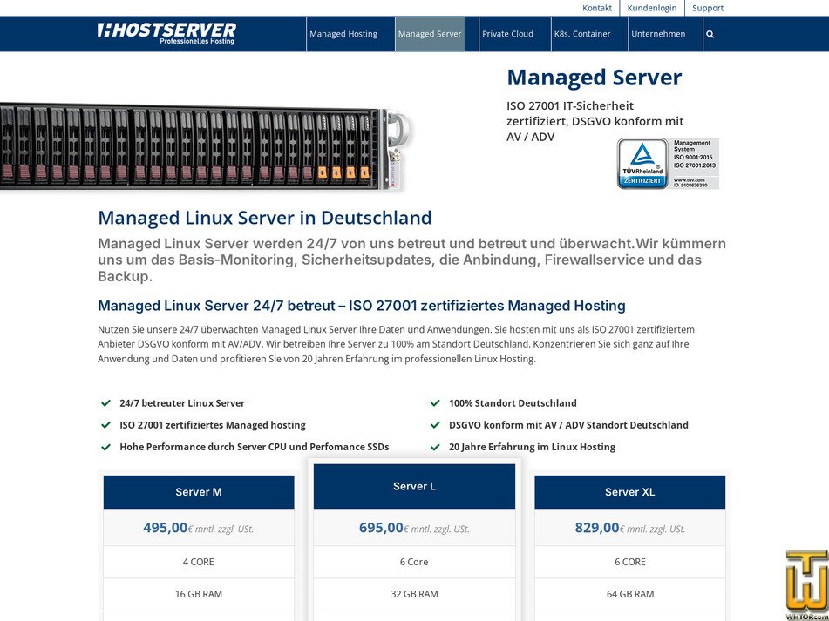This screenshot has height=621, width=829.
Task: Click the TÜV Rheinland certification badge
Action: [668, 164]
